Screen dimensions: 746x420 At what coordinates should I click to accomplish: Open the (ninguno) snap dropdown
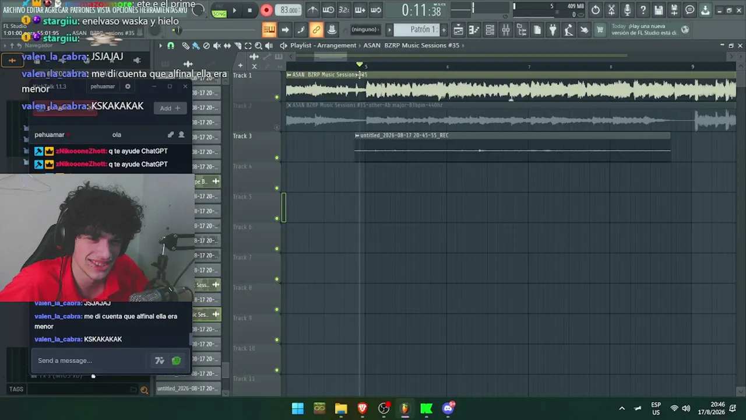(365, 30)
